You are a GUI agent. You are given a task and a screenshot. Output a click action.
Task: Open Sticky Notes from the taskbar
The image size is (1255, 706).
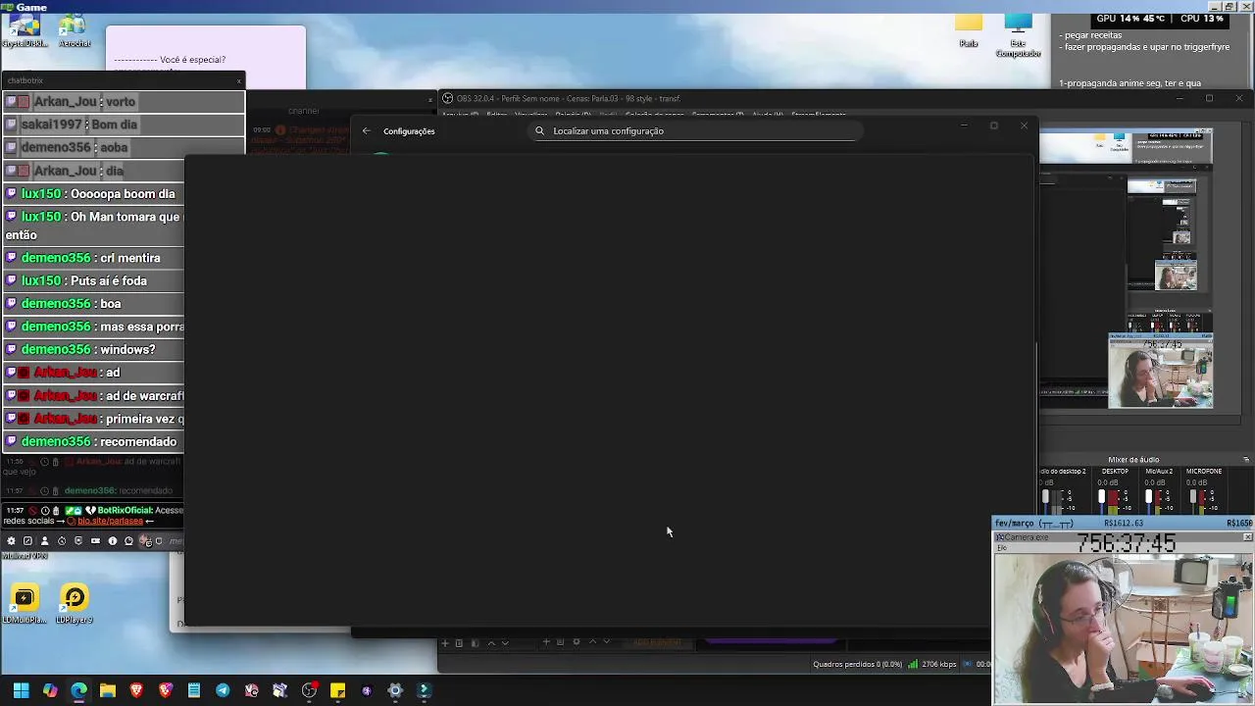tap(337, 690)
